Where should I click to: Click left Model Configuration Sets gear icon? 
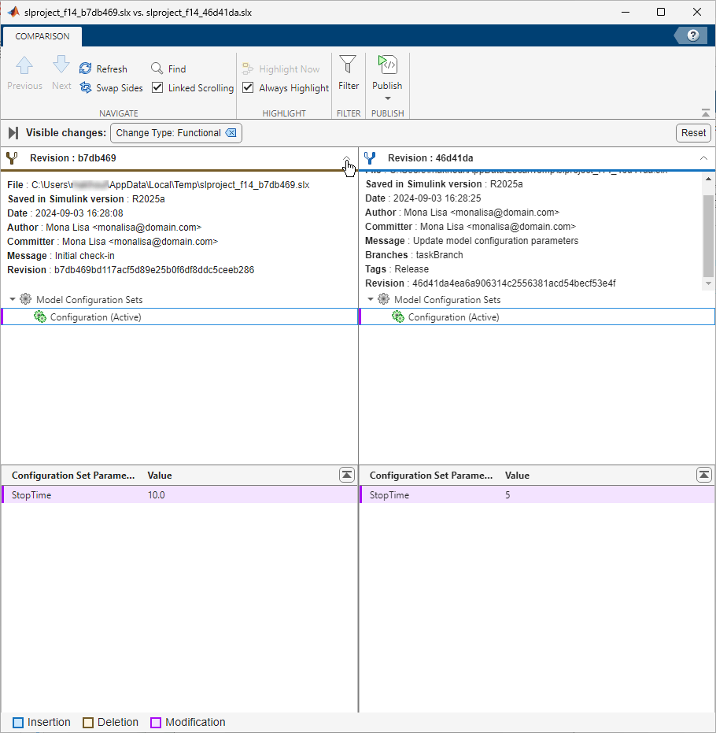click(x=26, y=299)
